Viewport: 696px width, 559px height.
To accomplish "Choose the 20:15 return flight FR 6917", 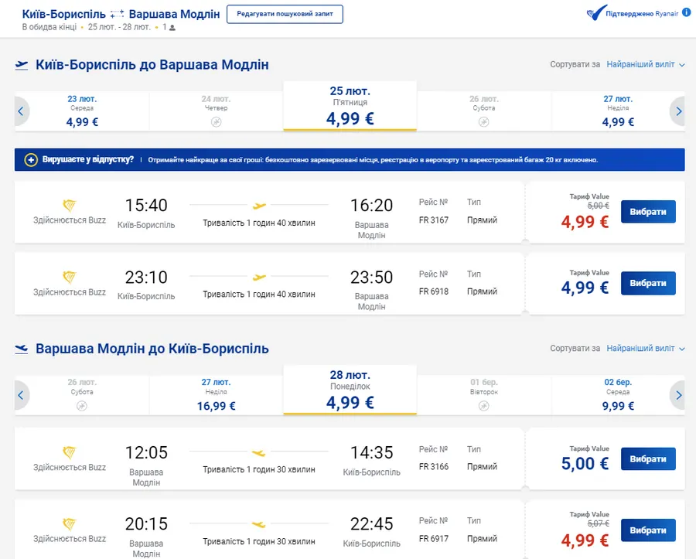I will 647,530.
